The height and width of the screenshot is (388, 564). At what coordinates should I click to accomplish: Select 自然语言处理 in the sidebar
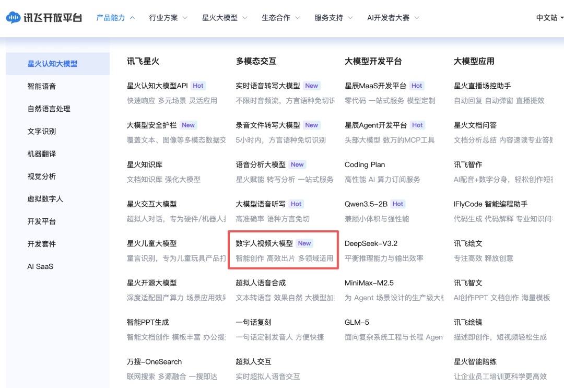[x=49, y=109]
